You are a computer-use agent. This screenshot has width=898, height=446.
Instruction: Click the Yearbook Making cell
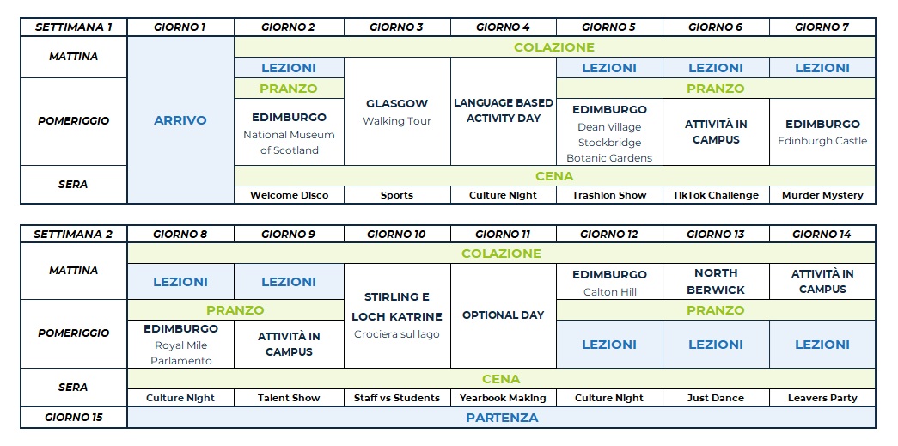coord(503,398)
